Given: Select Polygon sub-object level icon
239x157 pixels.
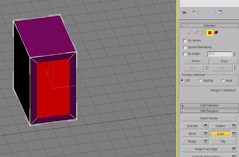Looking at the screenshot, I should point(209,32).
